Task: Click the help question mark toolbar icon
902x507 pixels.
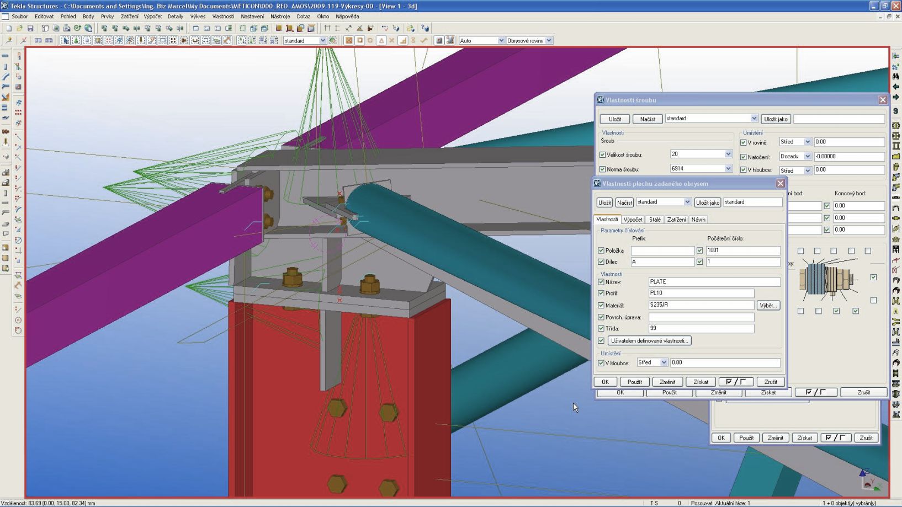Action: [x=425, y=28]
